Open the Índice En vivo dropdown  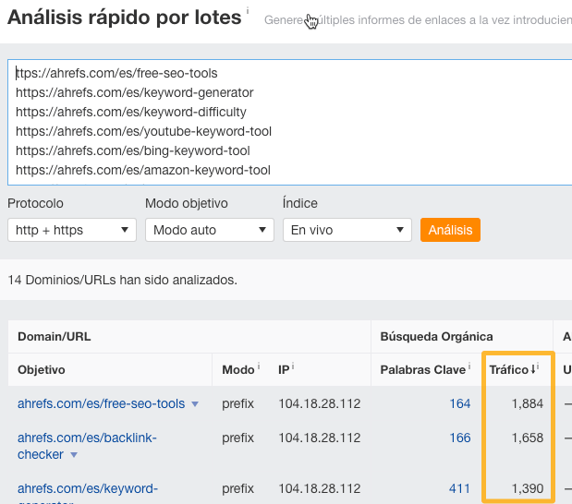click(347, 230)
